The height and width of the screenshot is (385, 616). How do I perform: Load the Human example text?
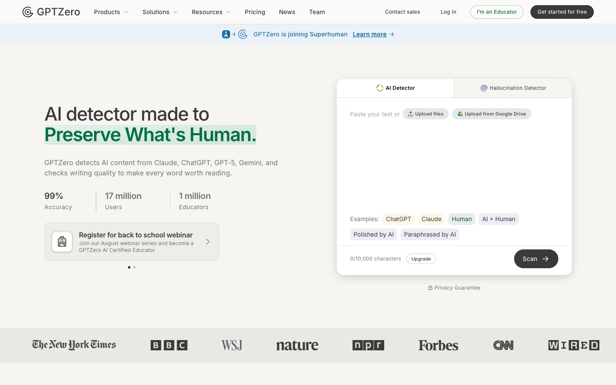coord(462,219)
